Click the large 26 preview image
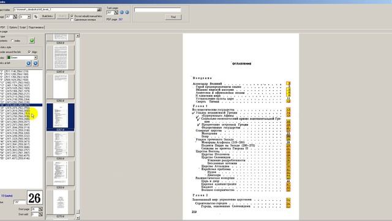The width and height of the screenshot is (392, 221). 34,198
